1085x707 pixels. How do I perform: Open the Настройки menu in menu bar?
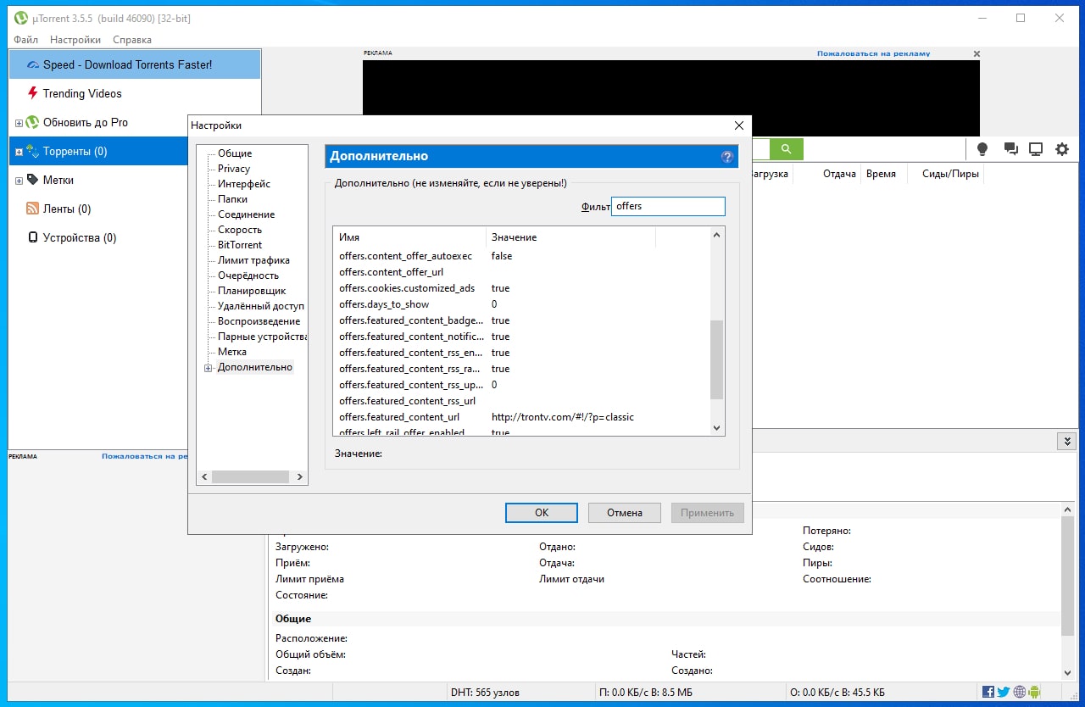click(75, 40)
